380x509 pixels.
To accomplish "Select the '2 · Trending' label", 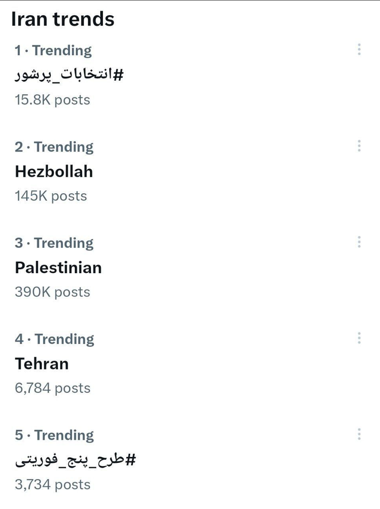I will [x=54, y=147].
